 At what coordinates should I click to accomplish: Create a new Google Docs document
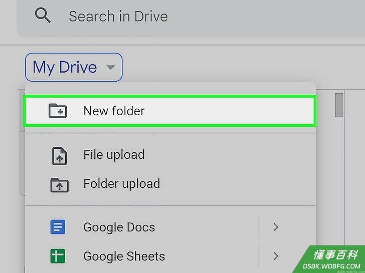click(x=141, y=227)
